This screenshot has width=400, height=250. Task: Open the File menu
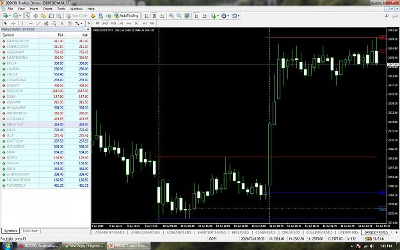click(x=10, y=9)
